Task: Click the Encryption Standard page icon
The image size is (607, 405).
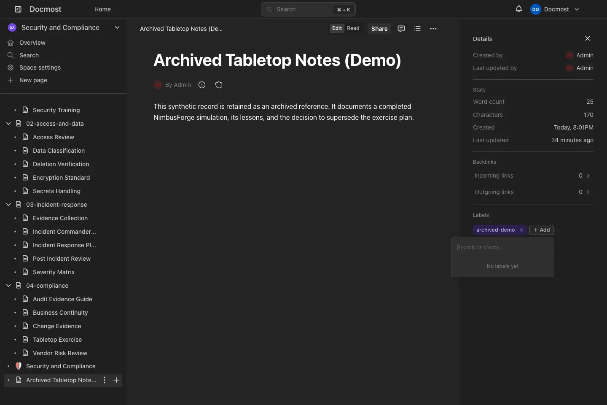Action: click(25, 178)
